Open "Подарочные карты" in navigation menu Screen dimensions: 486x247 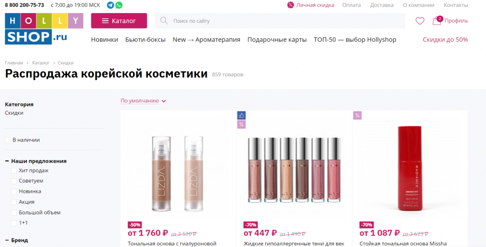click(277, 39)
